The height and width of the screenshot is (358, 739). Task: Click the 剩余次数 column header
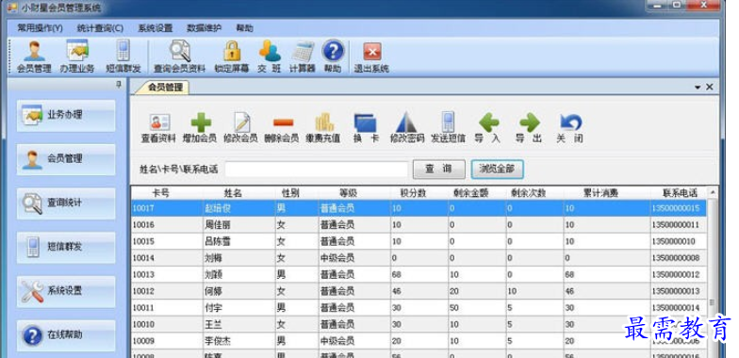[528, 192]
